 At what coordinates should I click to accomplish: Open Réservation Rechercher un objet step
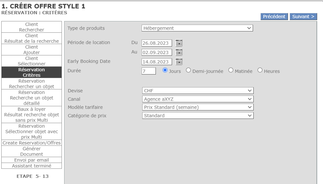click(x=31, y=84)
